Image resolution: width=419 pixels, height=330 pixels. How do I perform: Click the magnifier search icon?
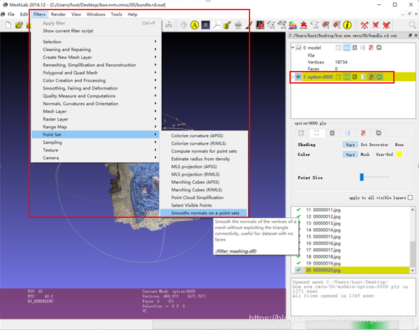[x=412, y=25]
